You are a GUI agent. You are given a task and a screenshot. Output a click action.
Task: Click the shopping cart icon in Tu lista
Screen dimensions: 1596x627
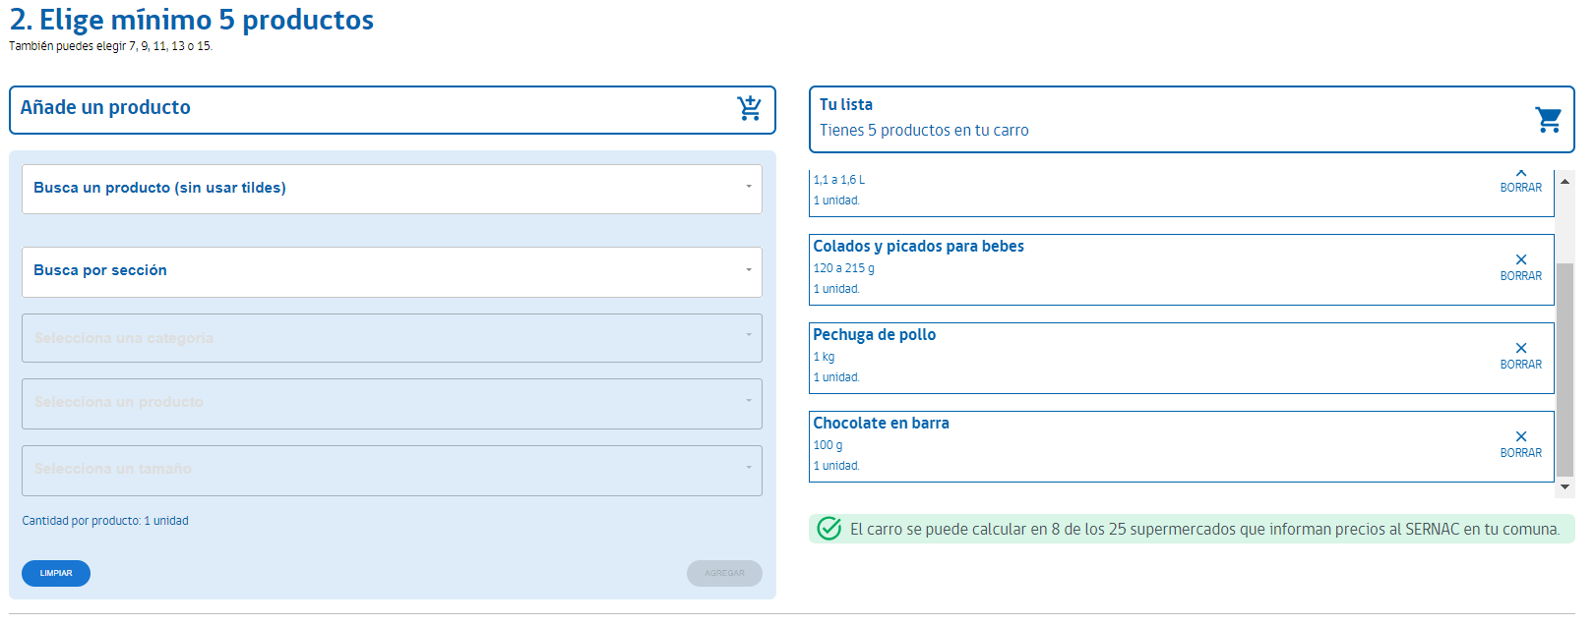(1548, 120)
